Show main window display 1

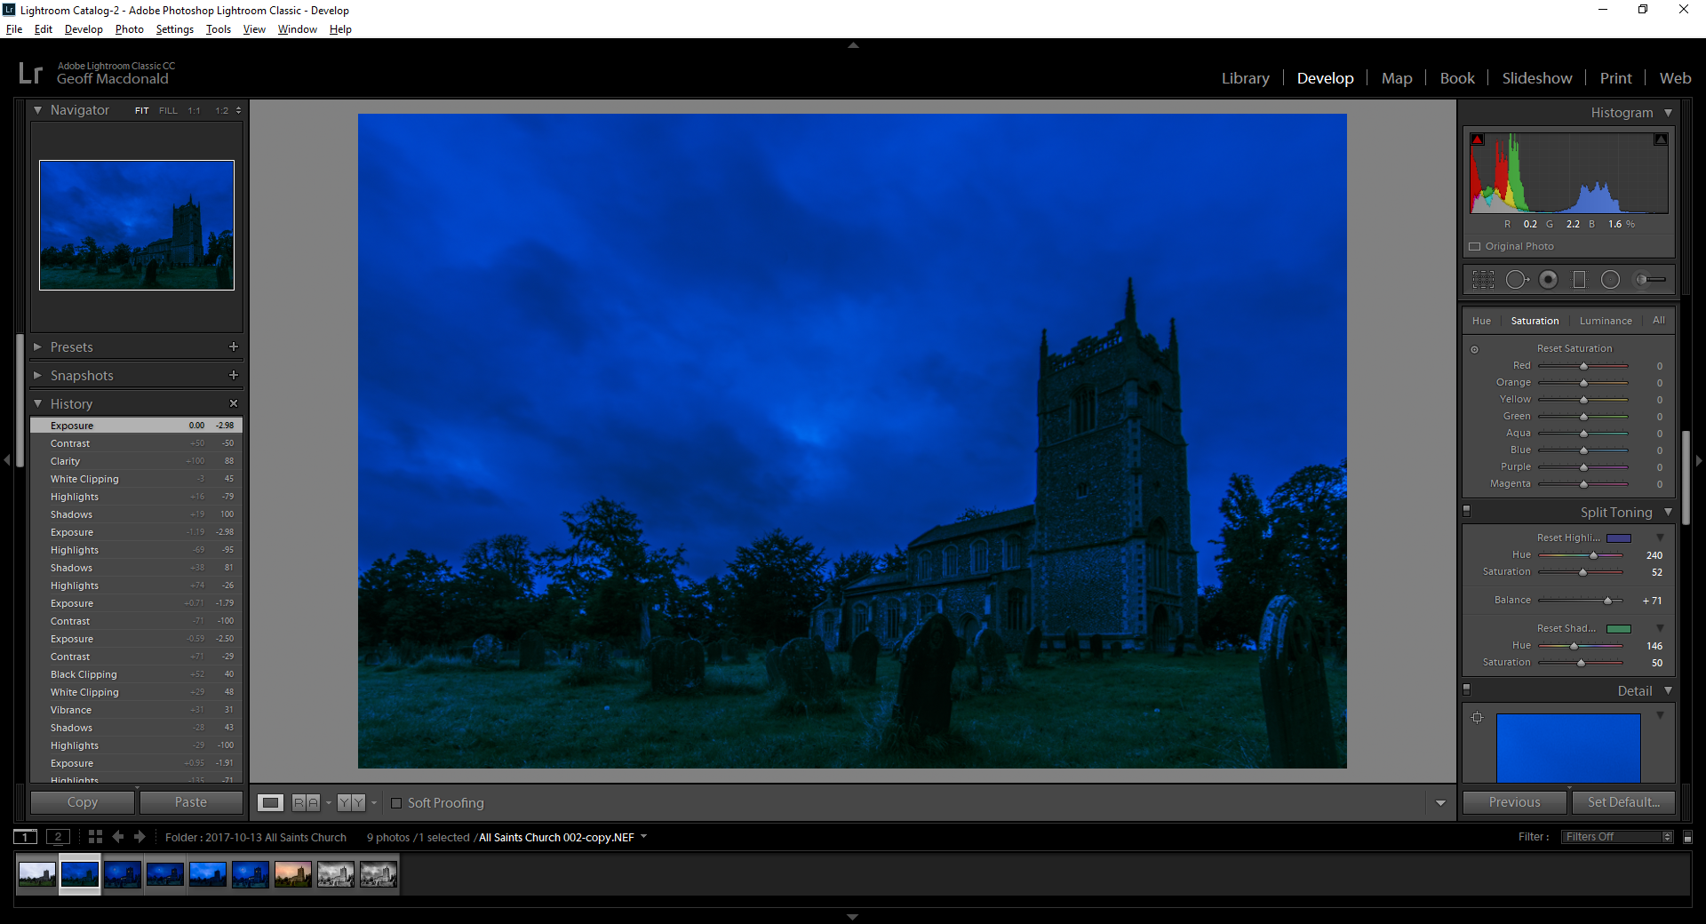tap(26, 837)
